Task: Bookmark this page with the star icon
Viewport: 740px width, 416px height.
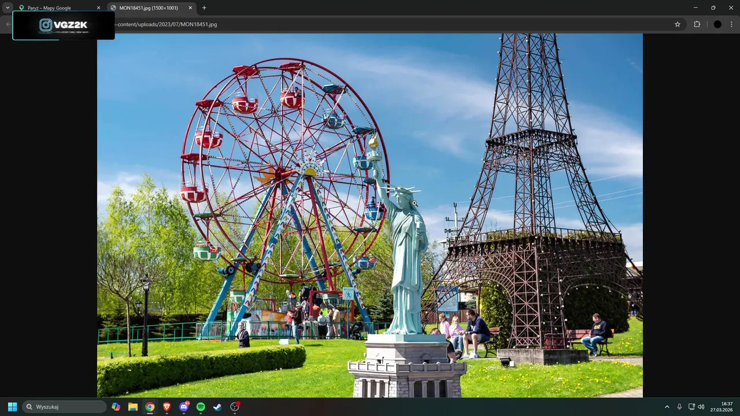Action: [x=678, y=24]
